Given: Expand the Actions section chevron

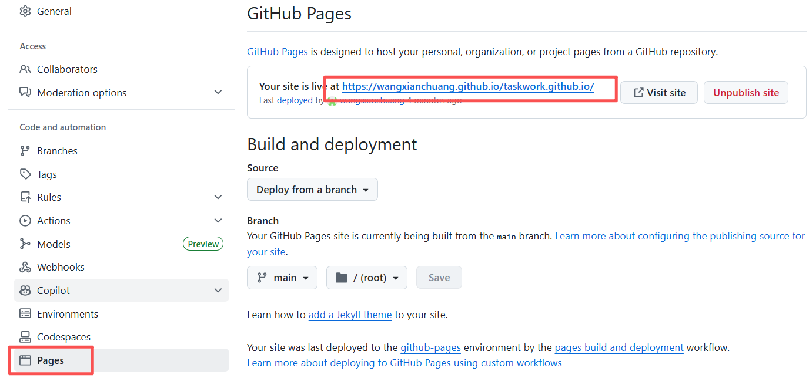Looking at the screenshot, I should point(218,221).
